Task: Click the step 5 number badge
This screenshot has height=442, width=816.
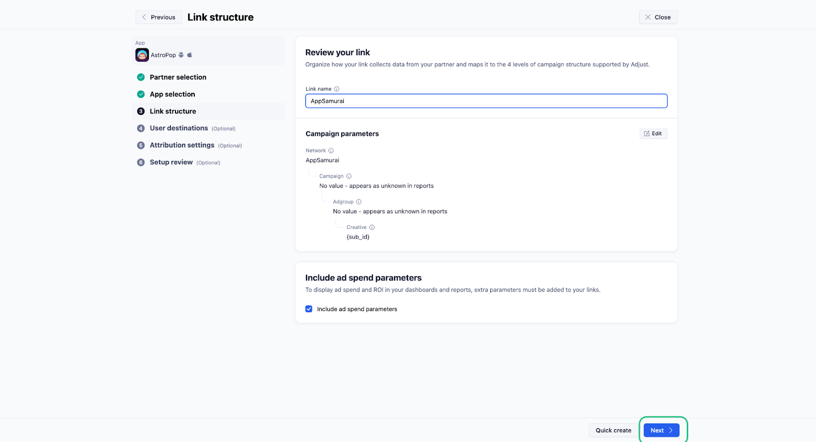Action: click(141, 145)
